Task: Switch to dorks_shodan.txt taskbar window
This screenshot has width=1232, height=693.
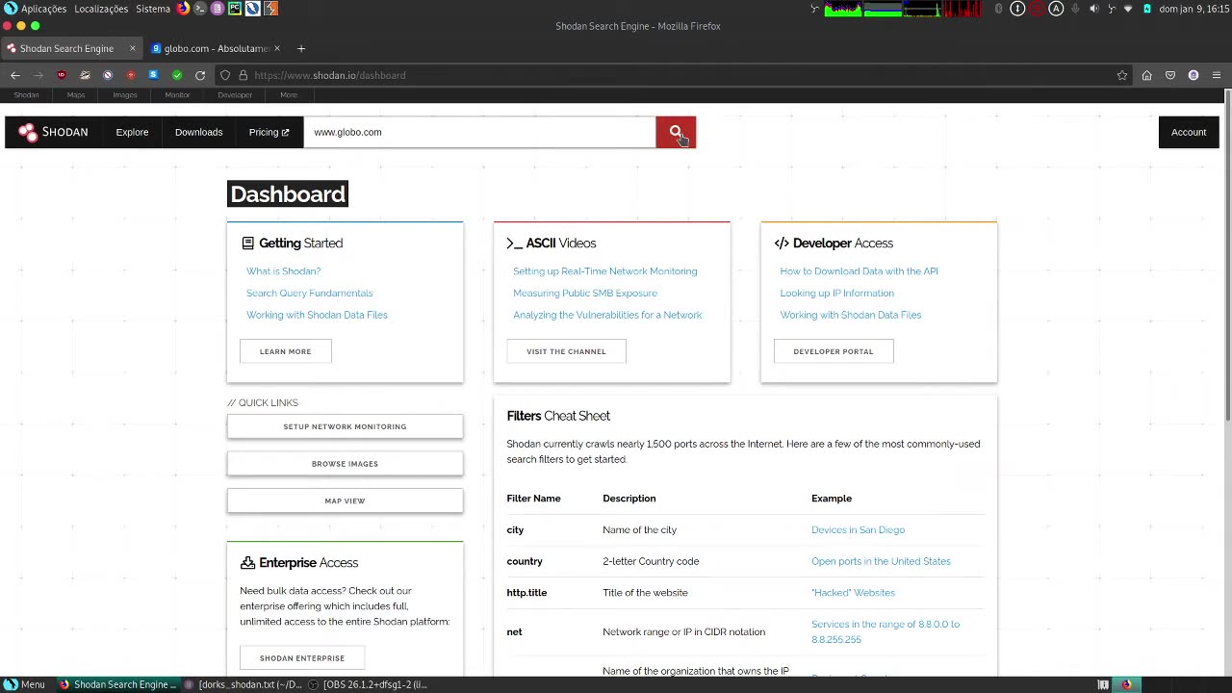Action: click(x=244, y=684)
